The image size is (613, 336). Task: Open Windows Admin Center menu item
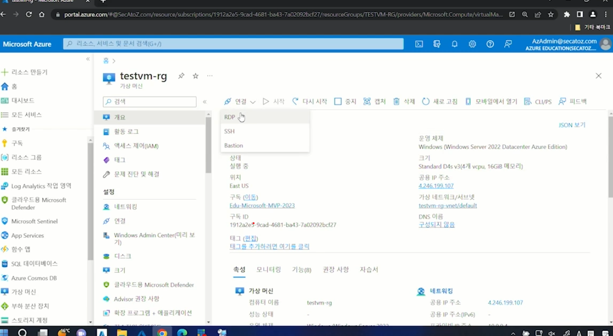pos(150,239)
